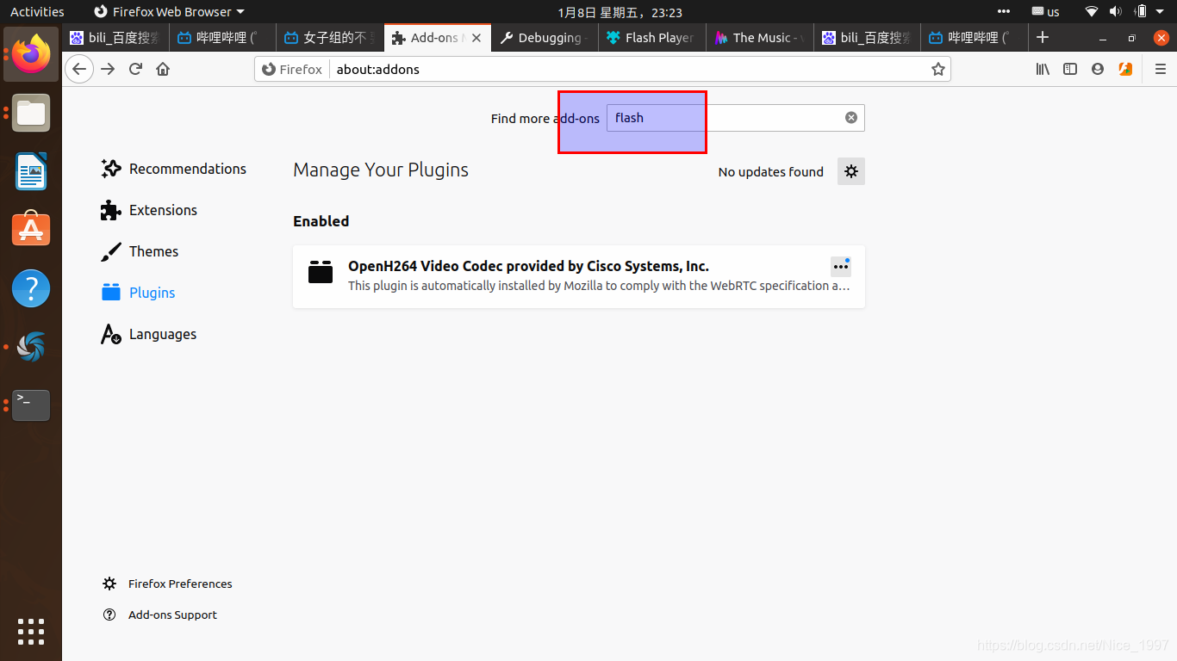
Task: Open the gear tools for all add-ons
Action: coord(851,171)
